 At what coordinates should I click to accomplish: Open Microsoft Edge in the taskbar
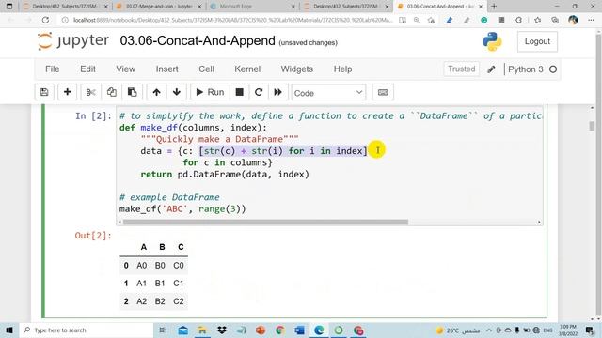[319, 330]
